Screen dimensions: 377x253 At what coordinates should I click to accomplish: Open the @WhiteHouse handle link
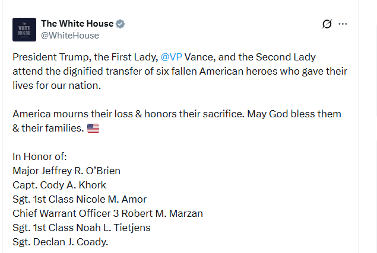pos(70,36)
